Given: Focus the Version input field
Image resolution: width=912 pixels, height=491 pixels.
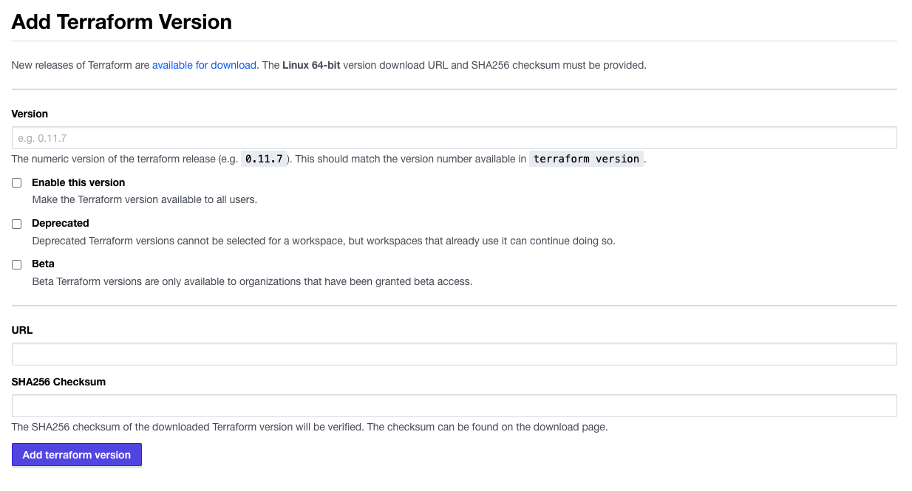Looking at the screenshot, I should [454, 138].
